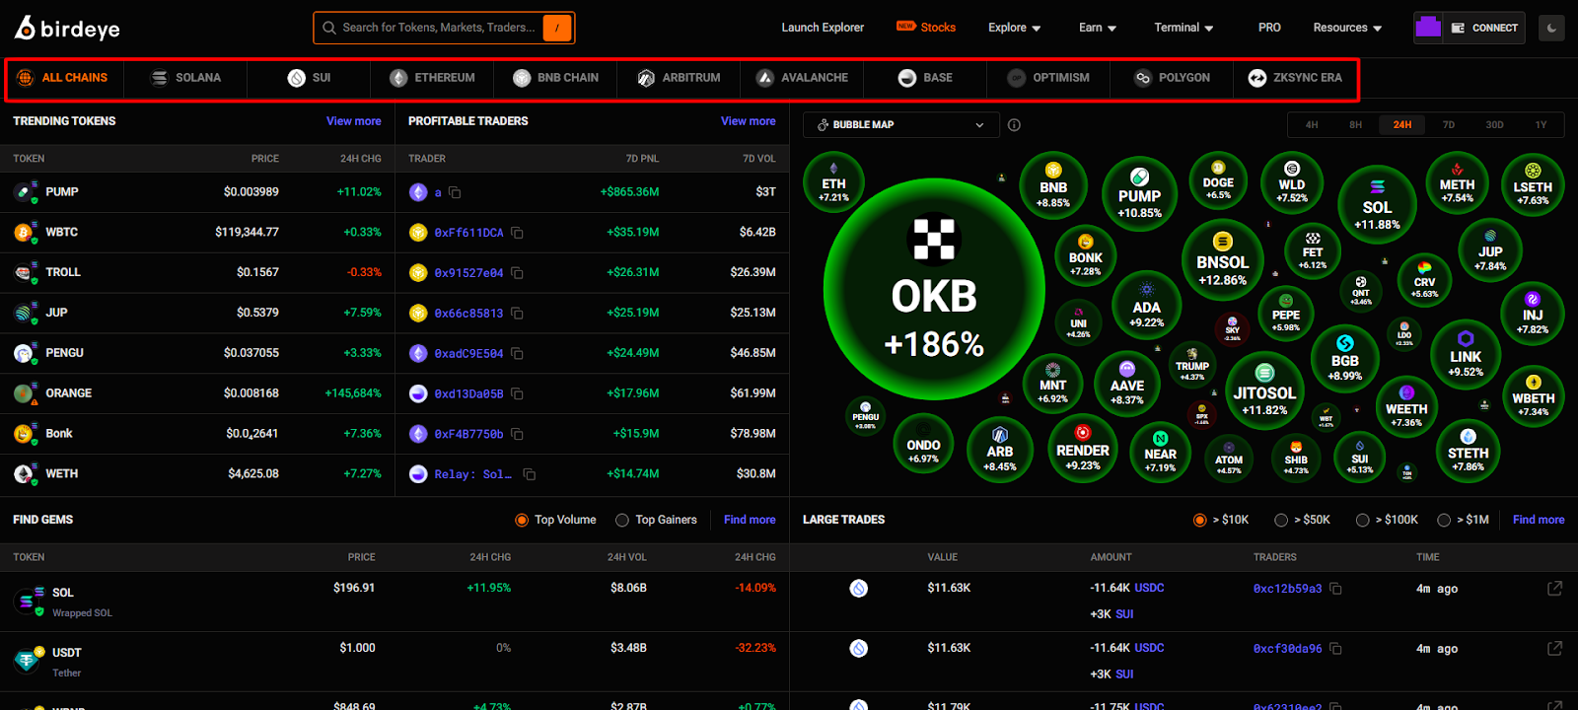This screenshot has width=1578, height=710.
Task: Click the purple wallet avatar icon
Action: click(x=1428, y=28)
